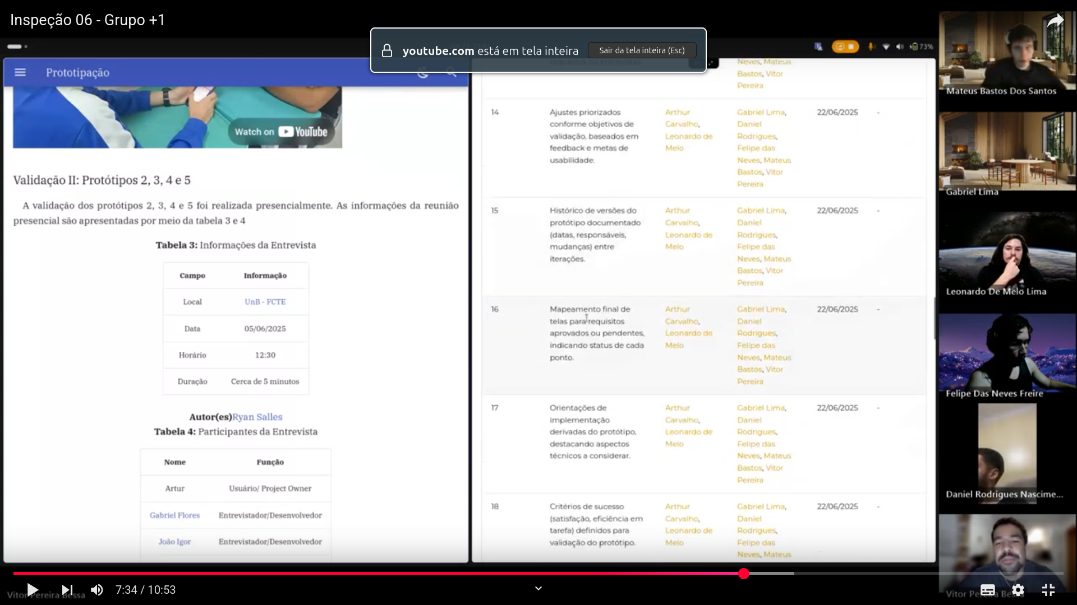The height and width of the screenshot is (605, 1077).
Task: Exit fullscreen using the player button
Action: tap(1048, 590)
